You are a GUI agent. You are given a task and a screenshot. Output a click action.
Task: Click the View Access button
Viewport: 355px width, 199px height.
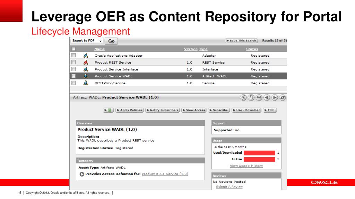click(x=194, y=110)
